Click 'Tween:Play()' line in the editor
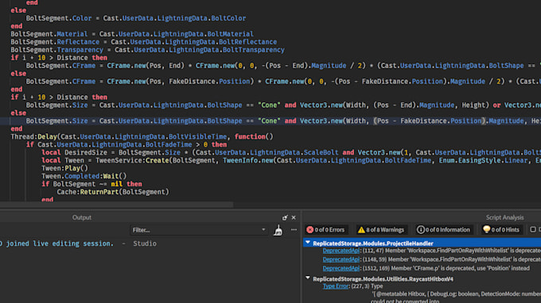 64,168
